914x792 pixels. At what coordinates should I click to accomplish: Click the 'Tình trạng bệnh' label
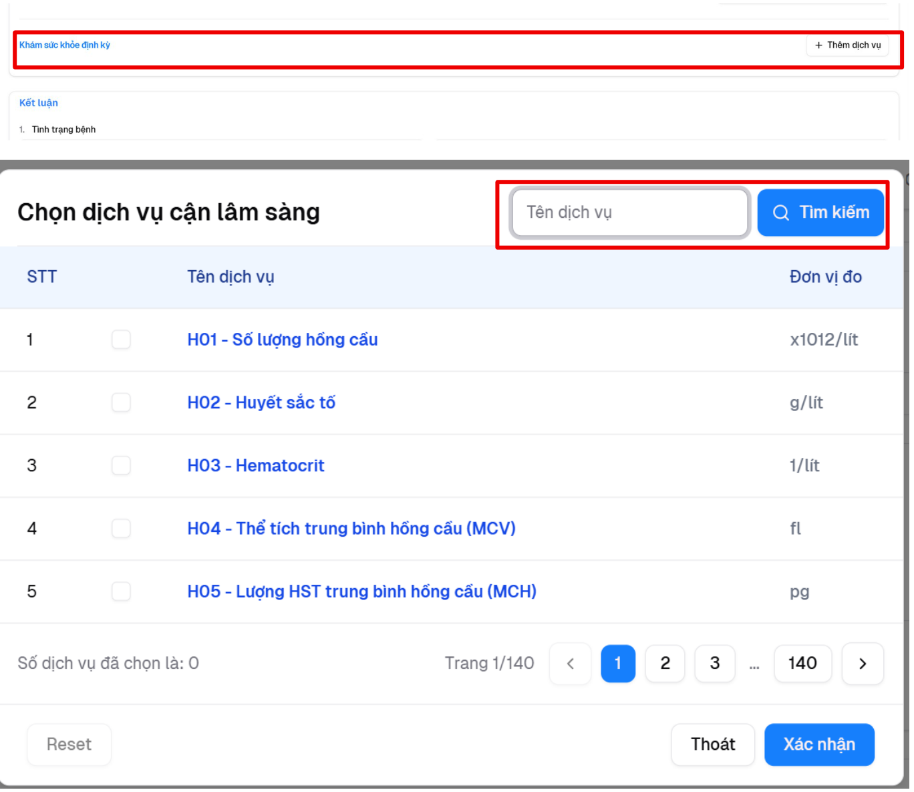pyautogui.click(x=63, y=130)
